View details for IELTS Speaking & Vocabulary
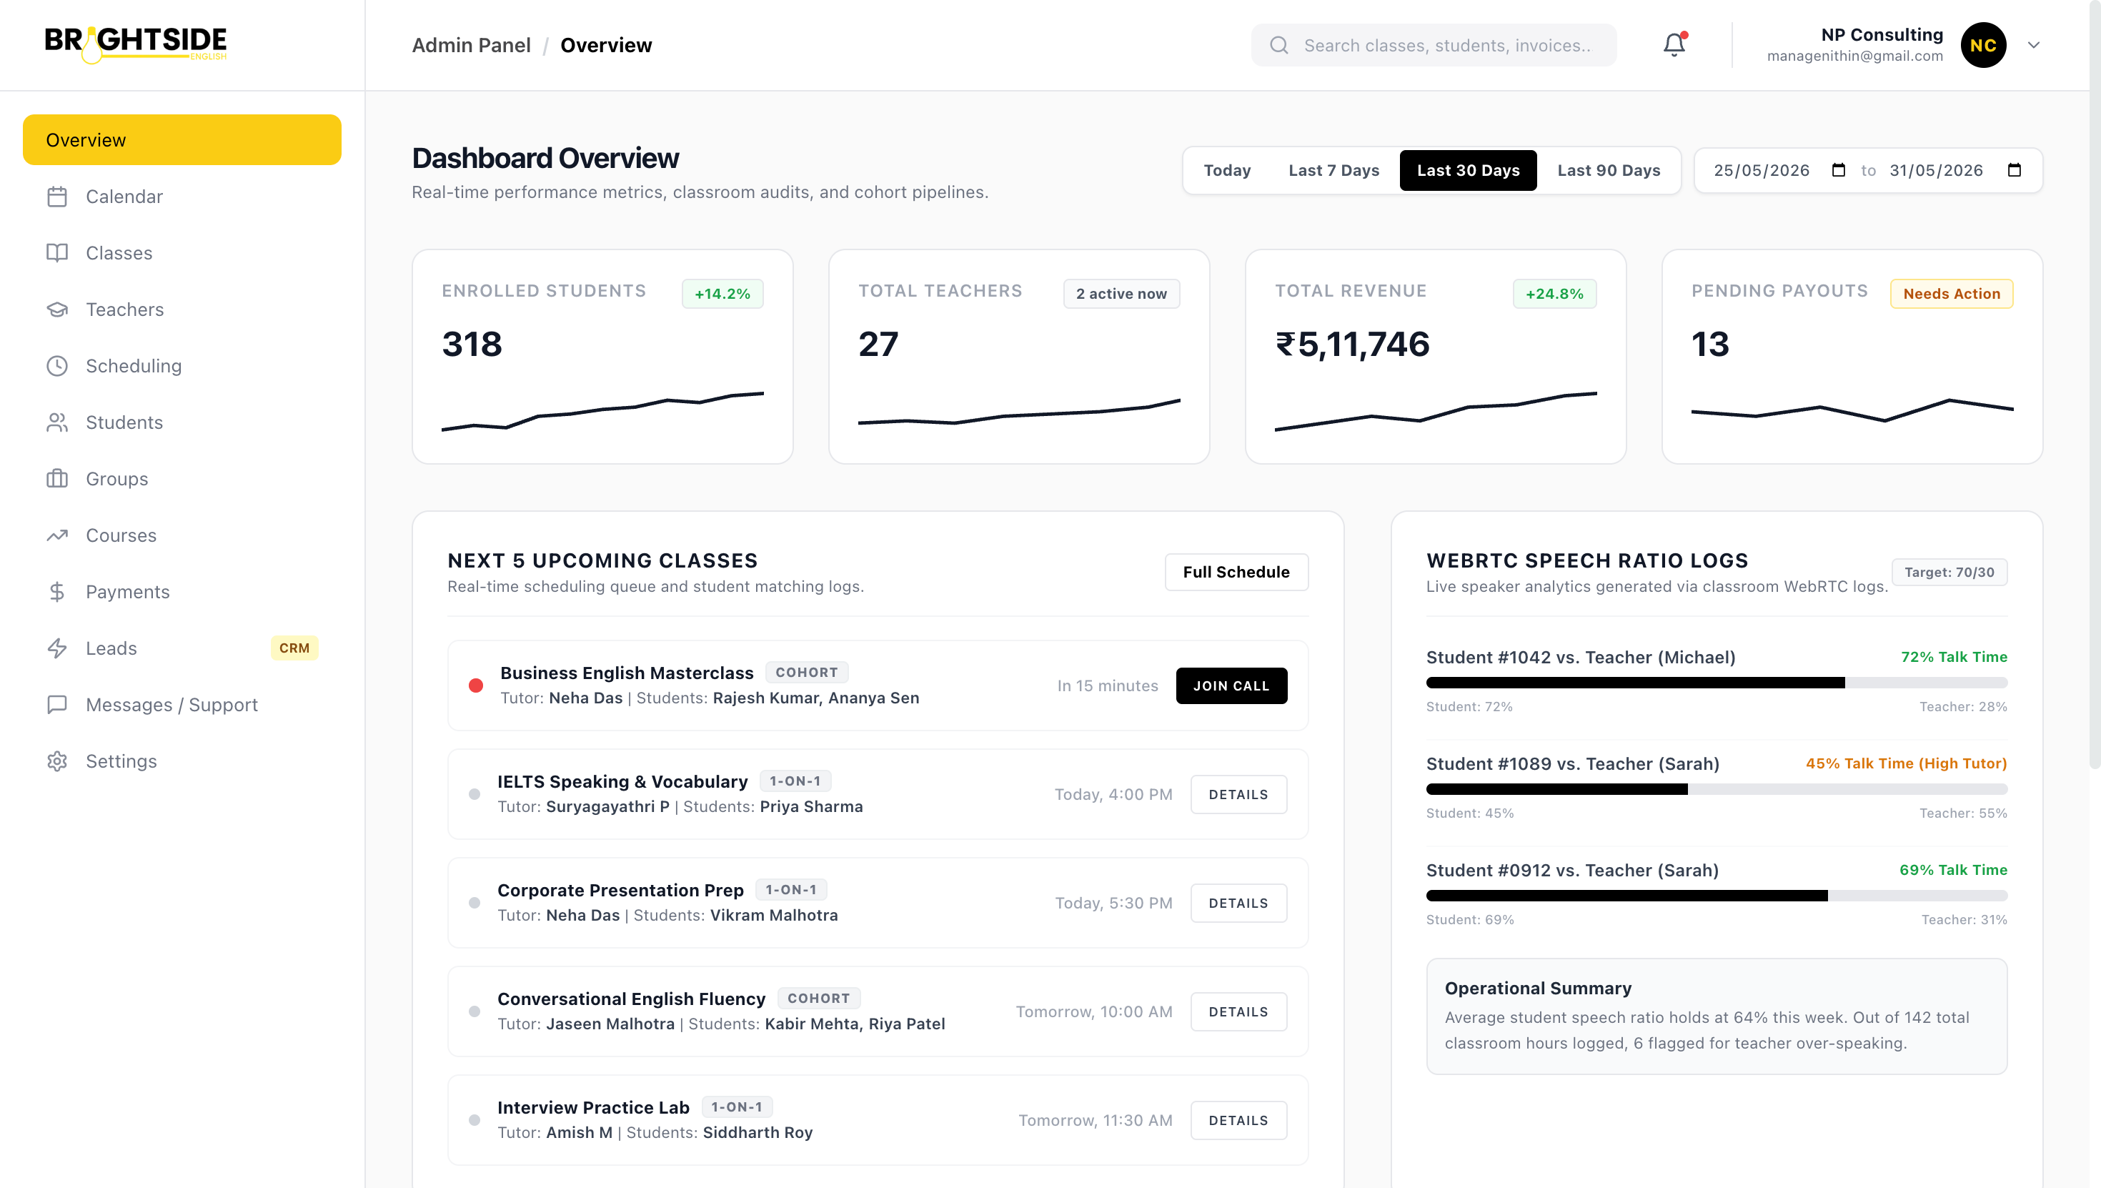The height and width of the screenshot is (1188, 2101). [x=1238, y=794]
